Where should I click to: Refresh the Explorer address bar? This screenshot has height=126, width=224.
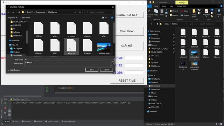tap(190, 24)
